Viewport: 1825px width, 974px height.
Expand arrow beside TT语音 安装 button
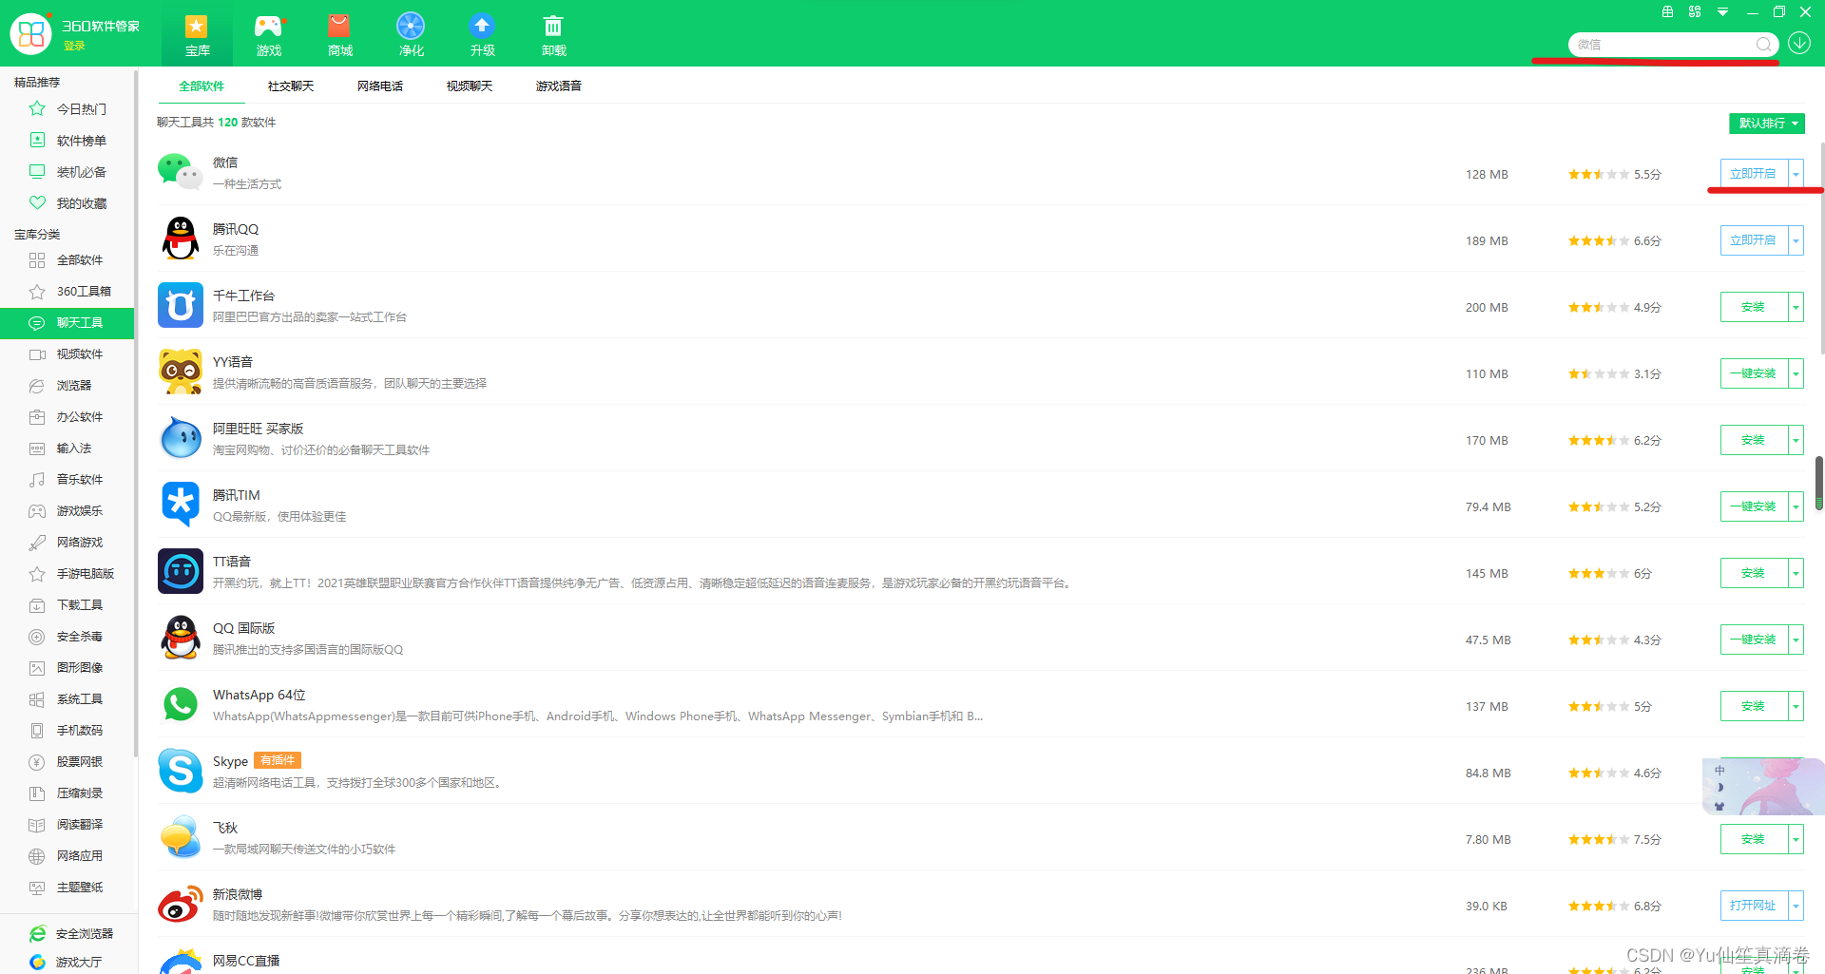[x=1796, y=573]
